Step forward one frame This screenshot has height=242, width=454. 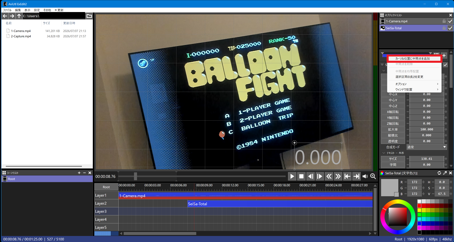[320, 176]
